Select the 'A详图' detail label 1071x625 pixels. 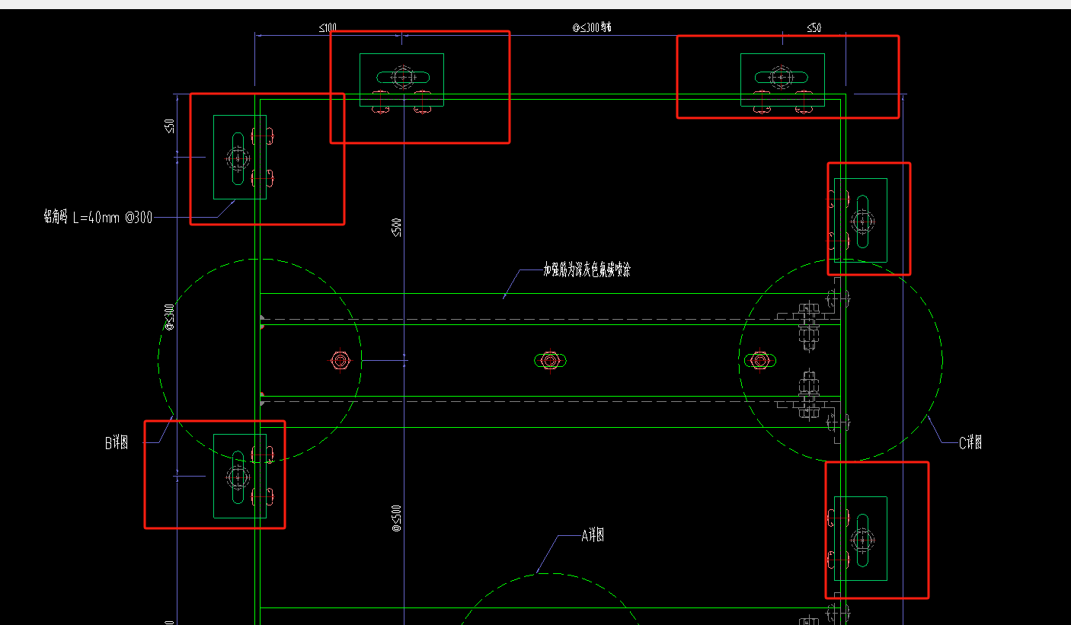tap(593, 536)
